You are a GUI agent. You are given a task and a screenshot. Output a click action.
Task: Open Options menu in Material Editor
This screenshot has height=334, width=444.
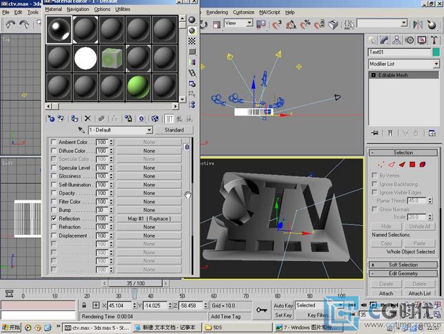point(102,10)
